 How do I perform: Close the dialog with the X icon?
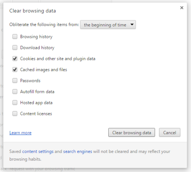coord(182,8)
